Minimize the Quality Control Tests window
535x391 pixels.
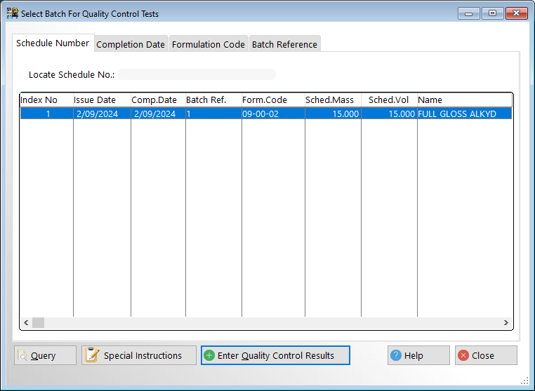[x=469, y=13]
